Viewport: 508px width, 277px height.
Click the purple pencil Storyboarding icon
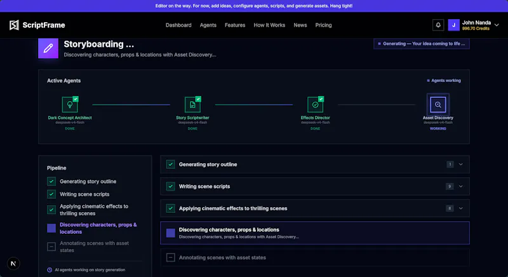(x=48, y=48)
